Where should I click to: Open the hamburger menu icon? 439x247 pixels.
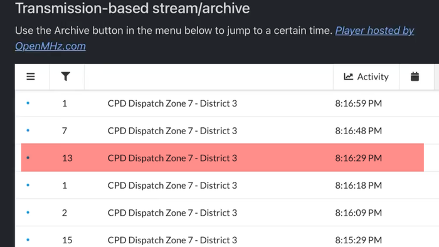[x=31, y=76]
